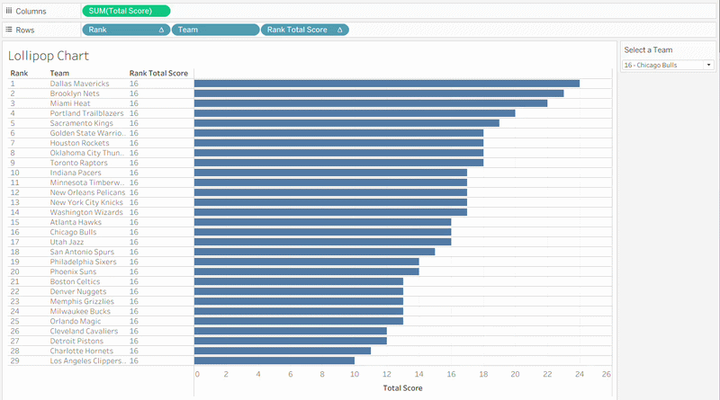Click the Chicago Bulls team label
Image resolution: width=720 pixels, height=400 pixels.
(73, 232)
